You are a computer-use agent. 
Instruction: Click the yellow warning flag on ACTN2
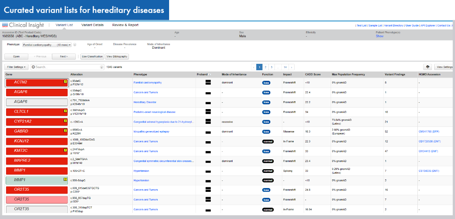point(65,81)
